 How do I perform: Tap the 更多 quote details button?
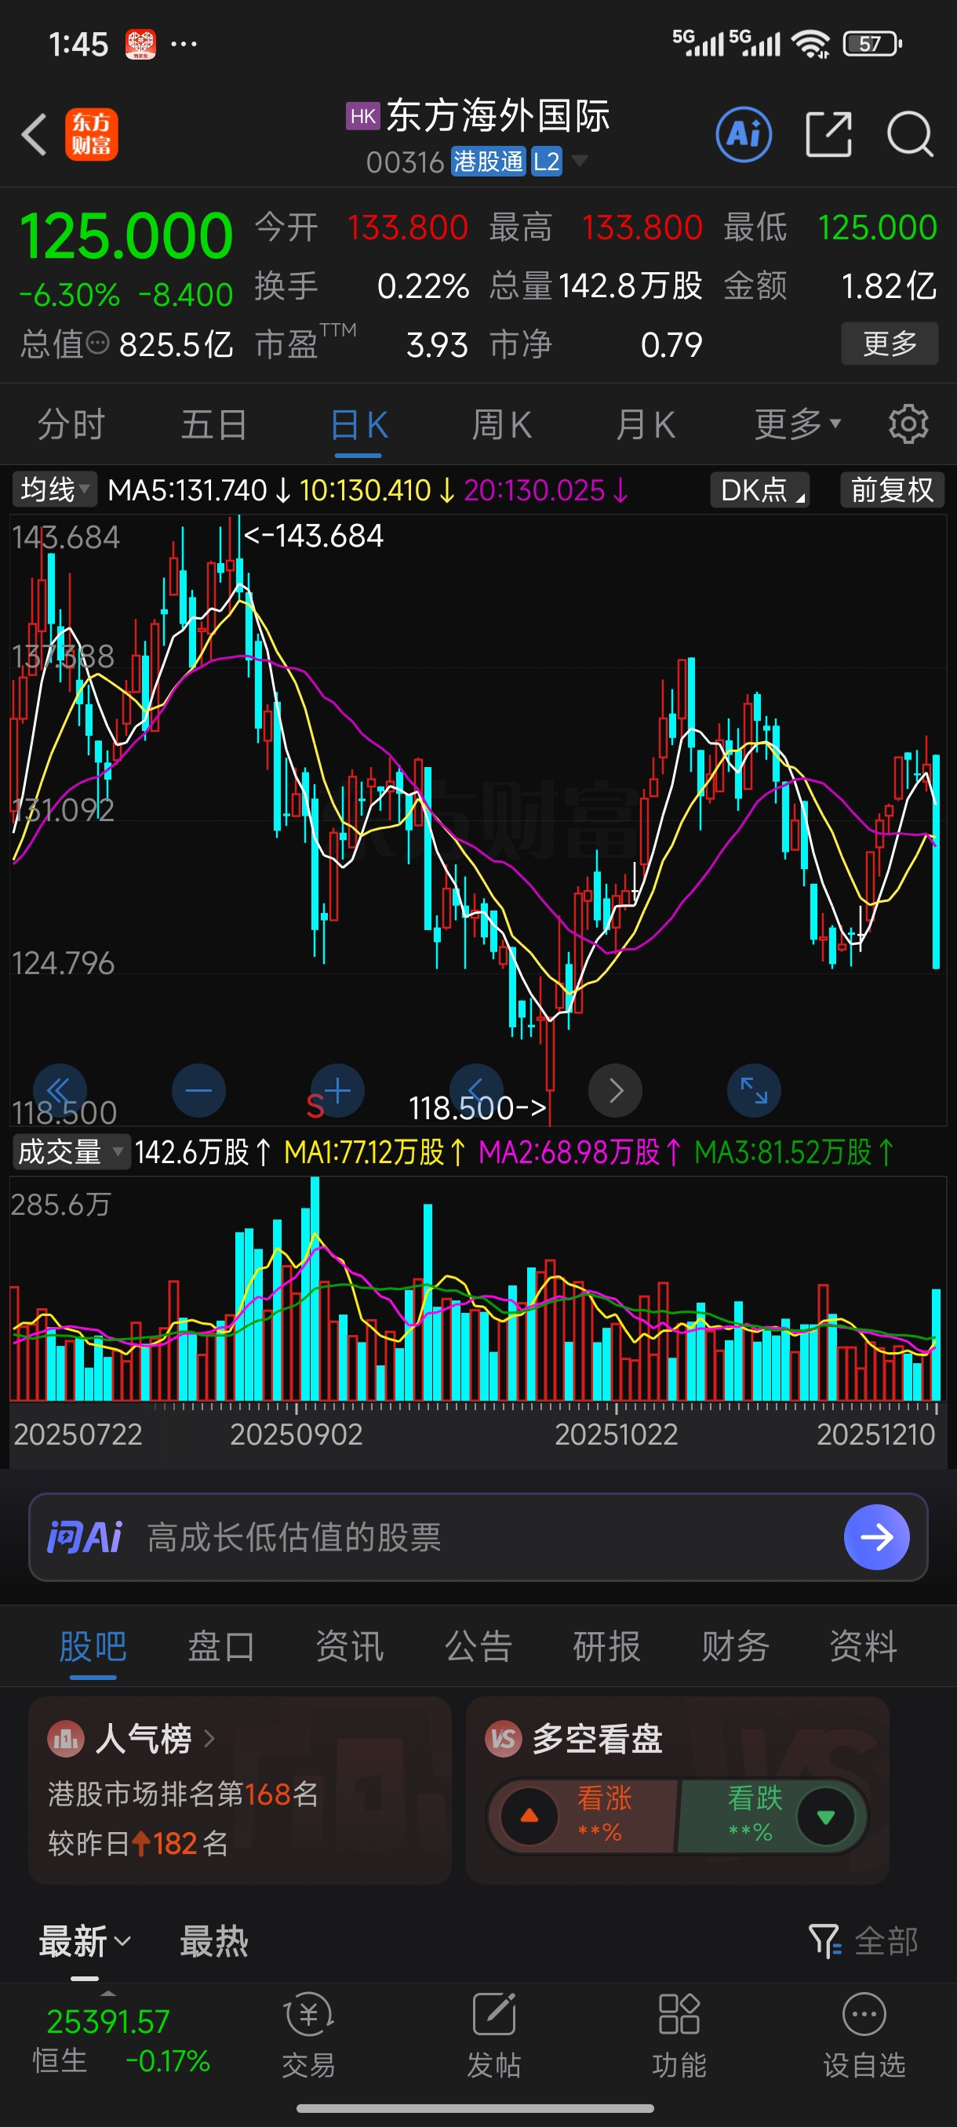click(890, 343)
